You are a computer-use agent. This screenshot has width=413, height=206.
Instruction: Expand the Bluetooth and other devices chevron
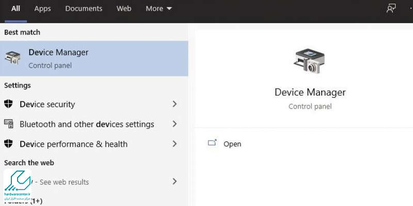point(174,124)
